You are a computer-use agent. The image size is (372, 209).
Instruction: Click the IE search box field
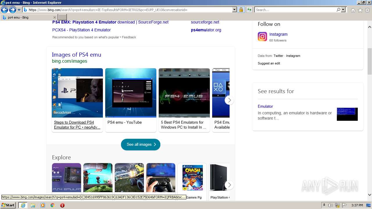point(295,10)
